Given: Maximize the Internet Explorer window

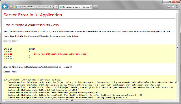Looking at the screenshot, I should point(169,2).
